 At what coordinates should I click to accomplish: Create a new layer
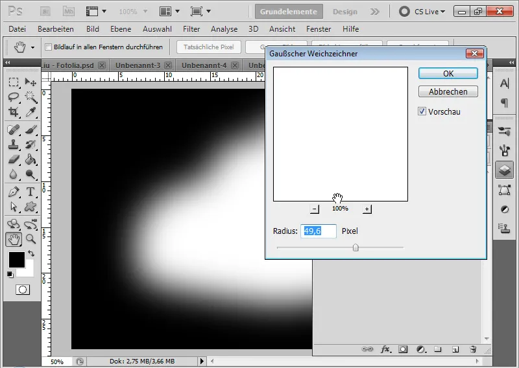(x=455, y=349)
